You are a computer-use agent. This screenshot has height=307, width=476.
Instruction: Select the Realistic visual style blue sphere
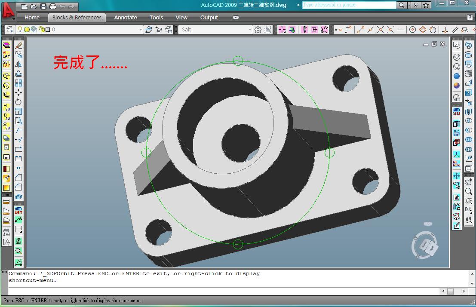click(x=457, y=76)
